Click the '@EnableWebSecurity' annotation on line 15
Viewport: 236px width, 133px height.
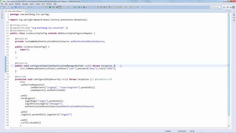click(21, 31)
